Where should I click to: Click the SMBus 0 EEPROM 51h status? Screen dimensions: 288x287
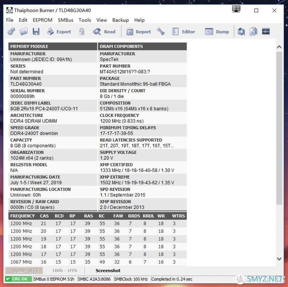point(54,279)
